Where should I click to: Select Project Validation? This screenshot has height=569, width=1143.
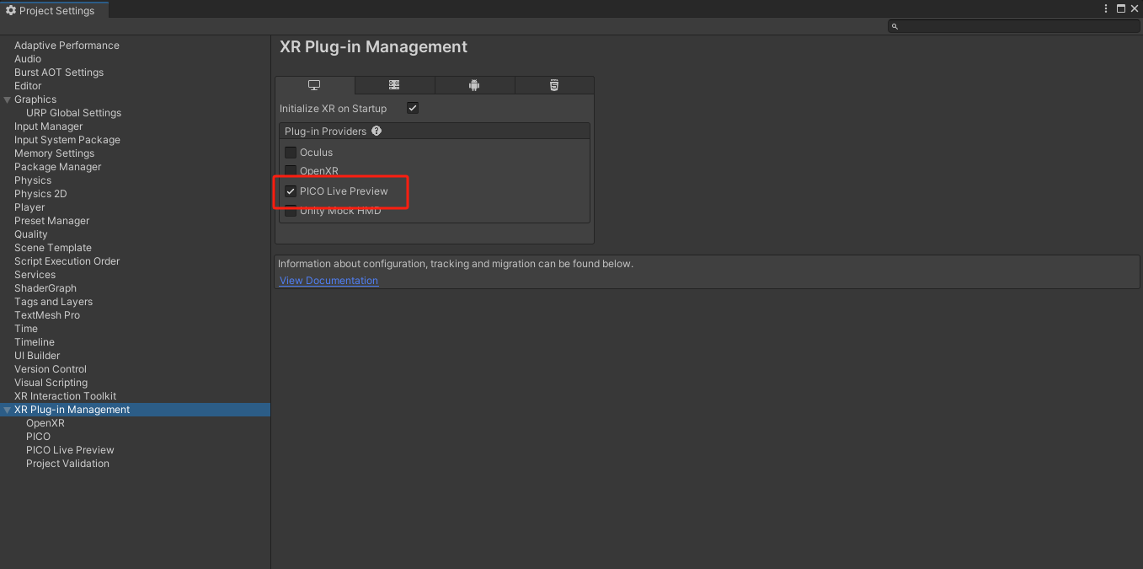coord(67,464)
